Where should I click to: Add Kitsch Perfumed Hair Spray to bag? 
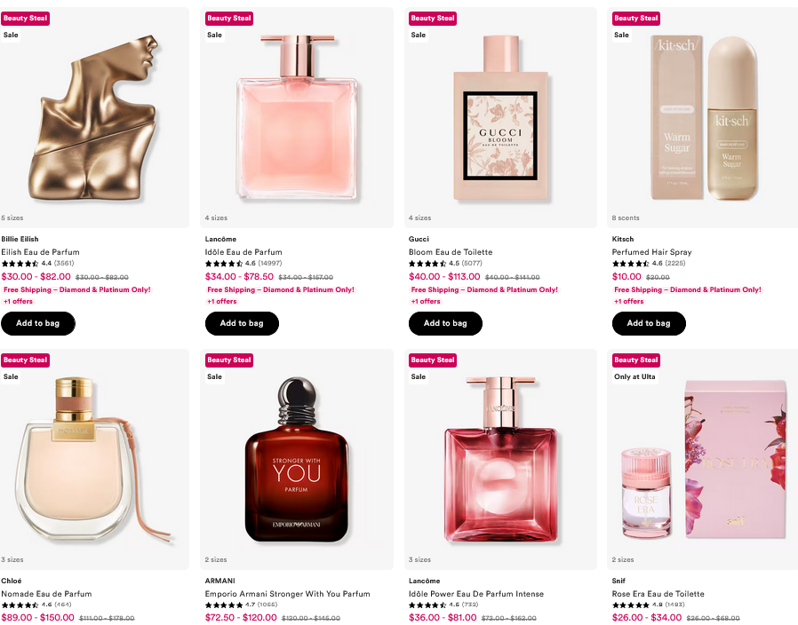649,323
